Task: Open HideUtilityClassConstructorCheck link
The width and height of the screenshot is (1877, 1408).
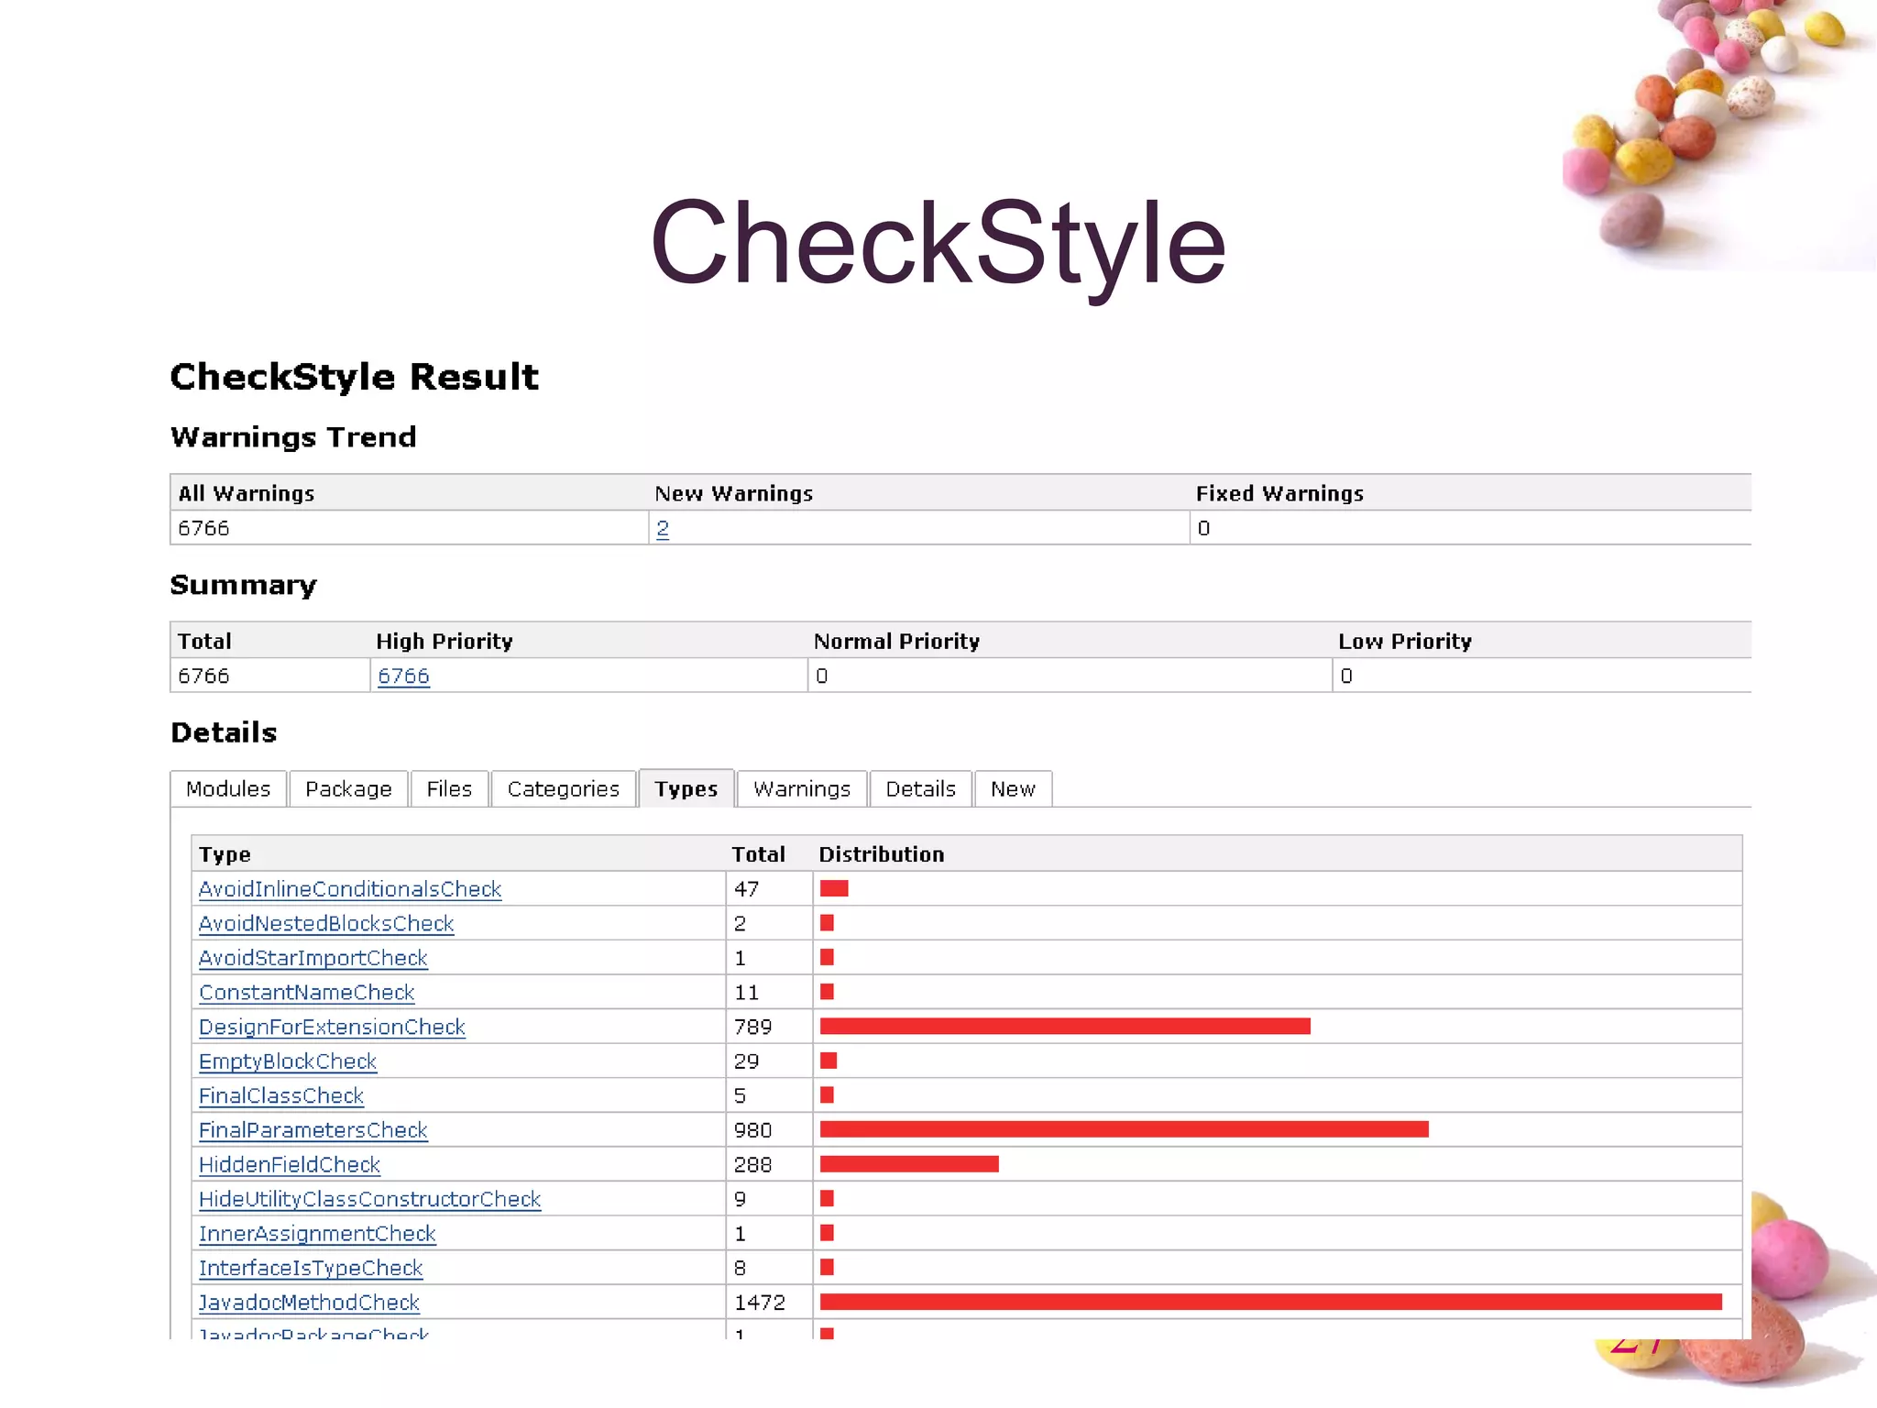Action: point(370,1199)
